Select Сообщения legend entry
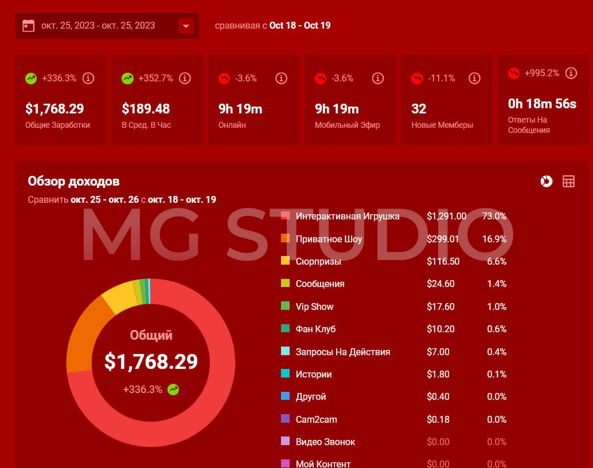Viewport: 593px width, 468px height. [319, 284]
